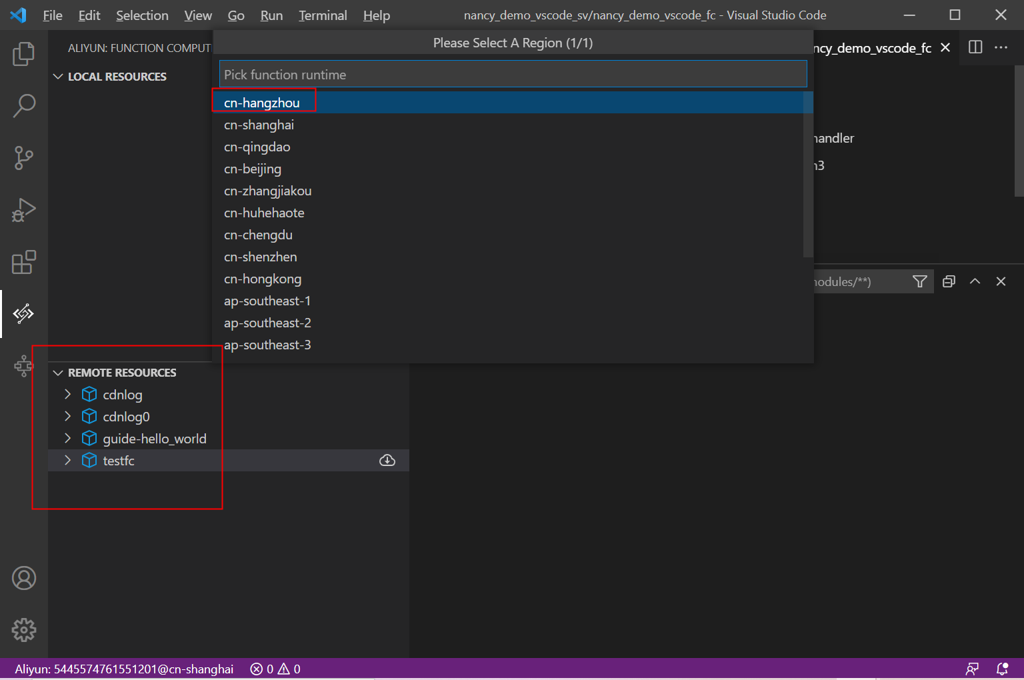Close the bottom panel
Image resolution: width=1024 pixels, height=680 pixels.
[1001, 281]
